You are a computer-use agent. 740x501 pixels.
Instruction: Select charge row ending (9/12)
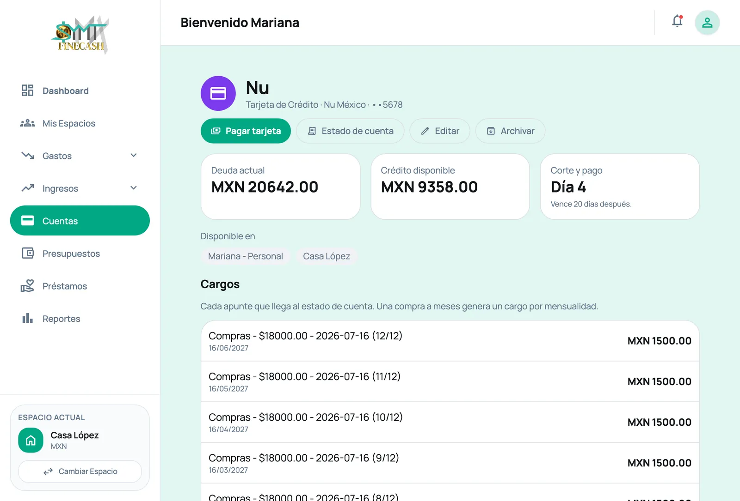click(450, 463)
